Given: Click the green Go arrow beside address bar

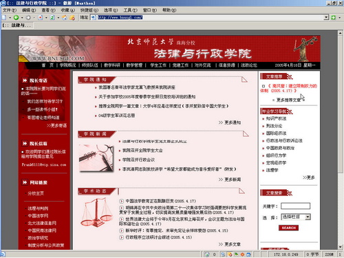Looking at the screenshot, I should coord(334,17).
